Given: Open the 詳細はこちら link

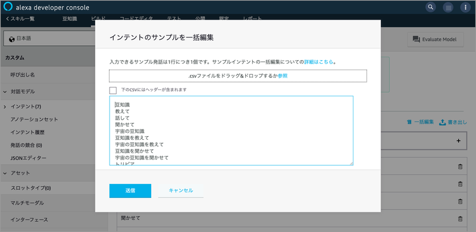Looking at the screenshot, I should pyautogui.click(x=319, y=62).
